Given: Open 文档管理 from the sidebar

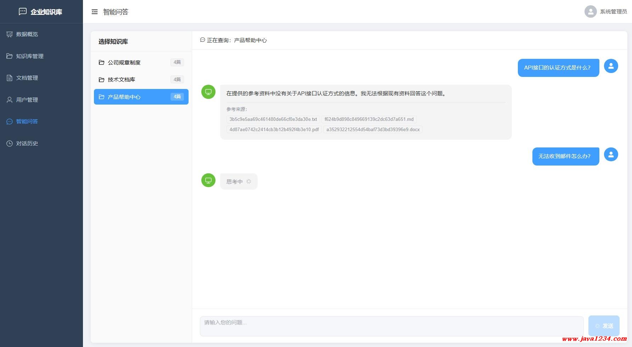Looking at the screenshot, I should [27, 78].
